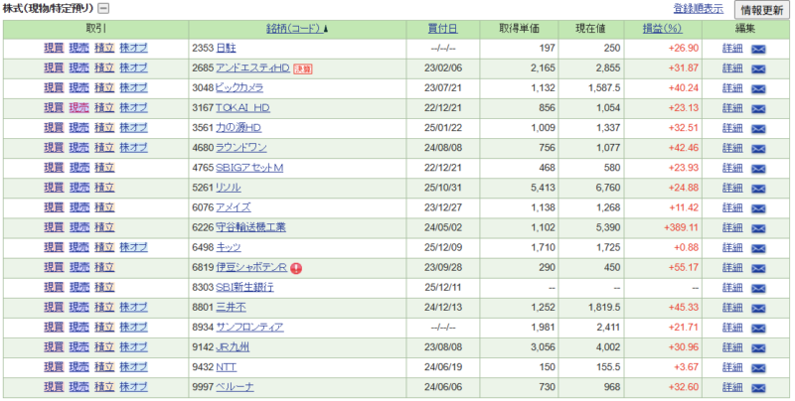Click red alert icon beside 伊豆シャボテンR
795x401 pixels.
pos(296,267)
